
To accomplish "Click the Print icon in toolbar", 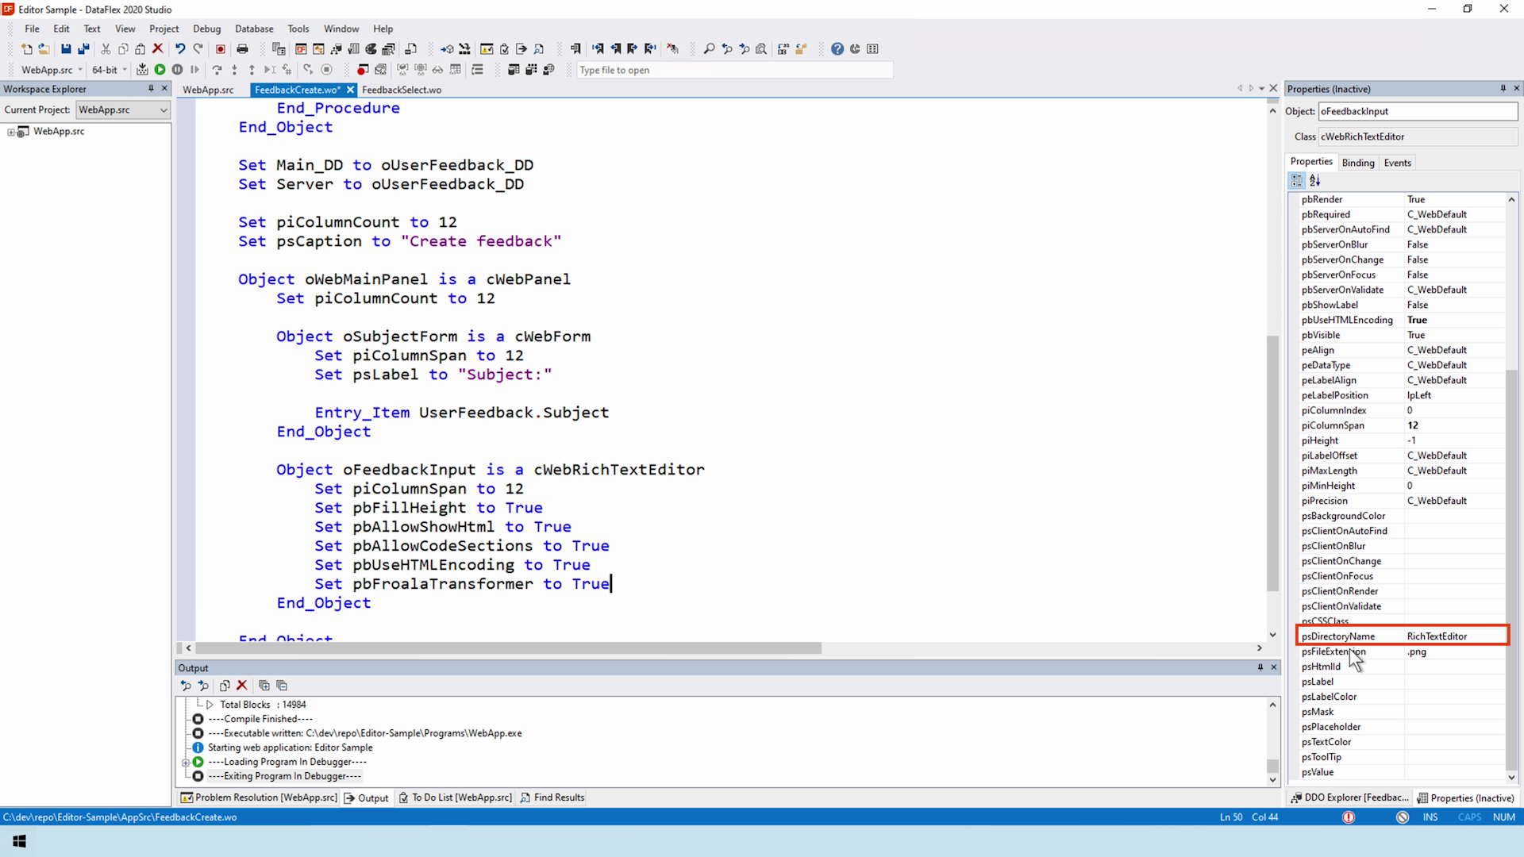I will tap(242, 49).
